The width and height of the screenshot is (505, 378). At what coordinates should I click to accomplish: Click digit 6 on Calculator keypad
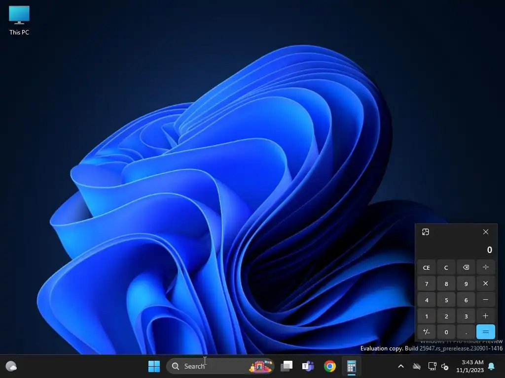coord(466,300)
